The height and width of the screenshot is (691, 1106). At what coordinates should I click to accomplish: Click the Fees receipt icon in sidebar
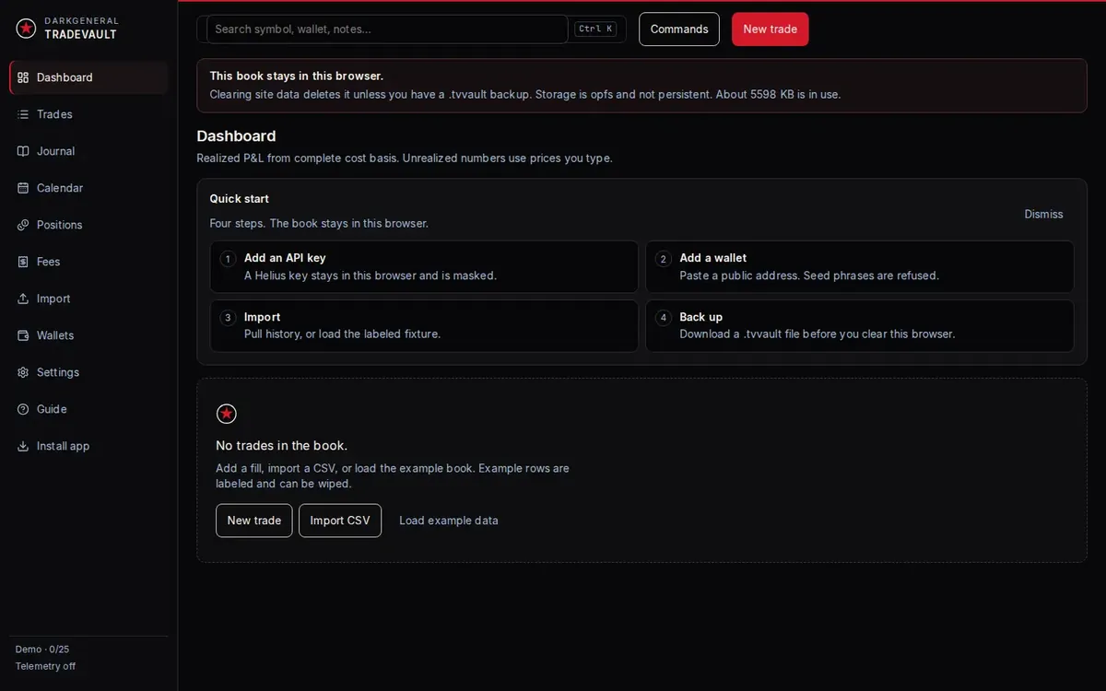pos(23,262)
